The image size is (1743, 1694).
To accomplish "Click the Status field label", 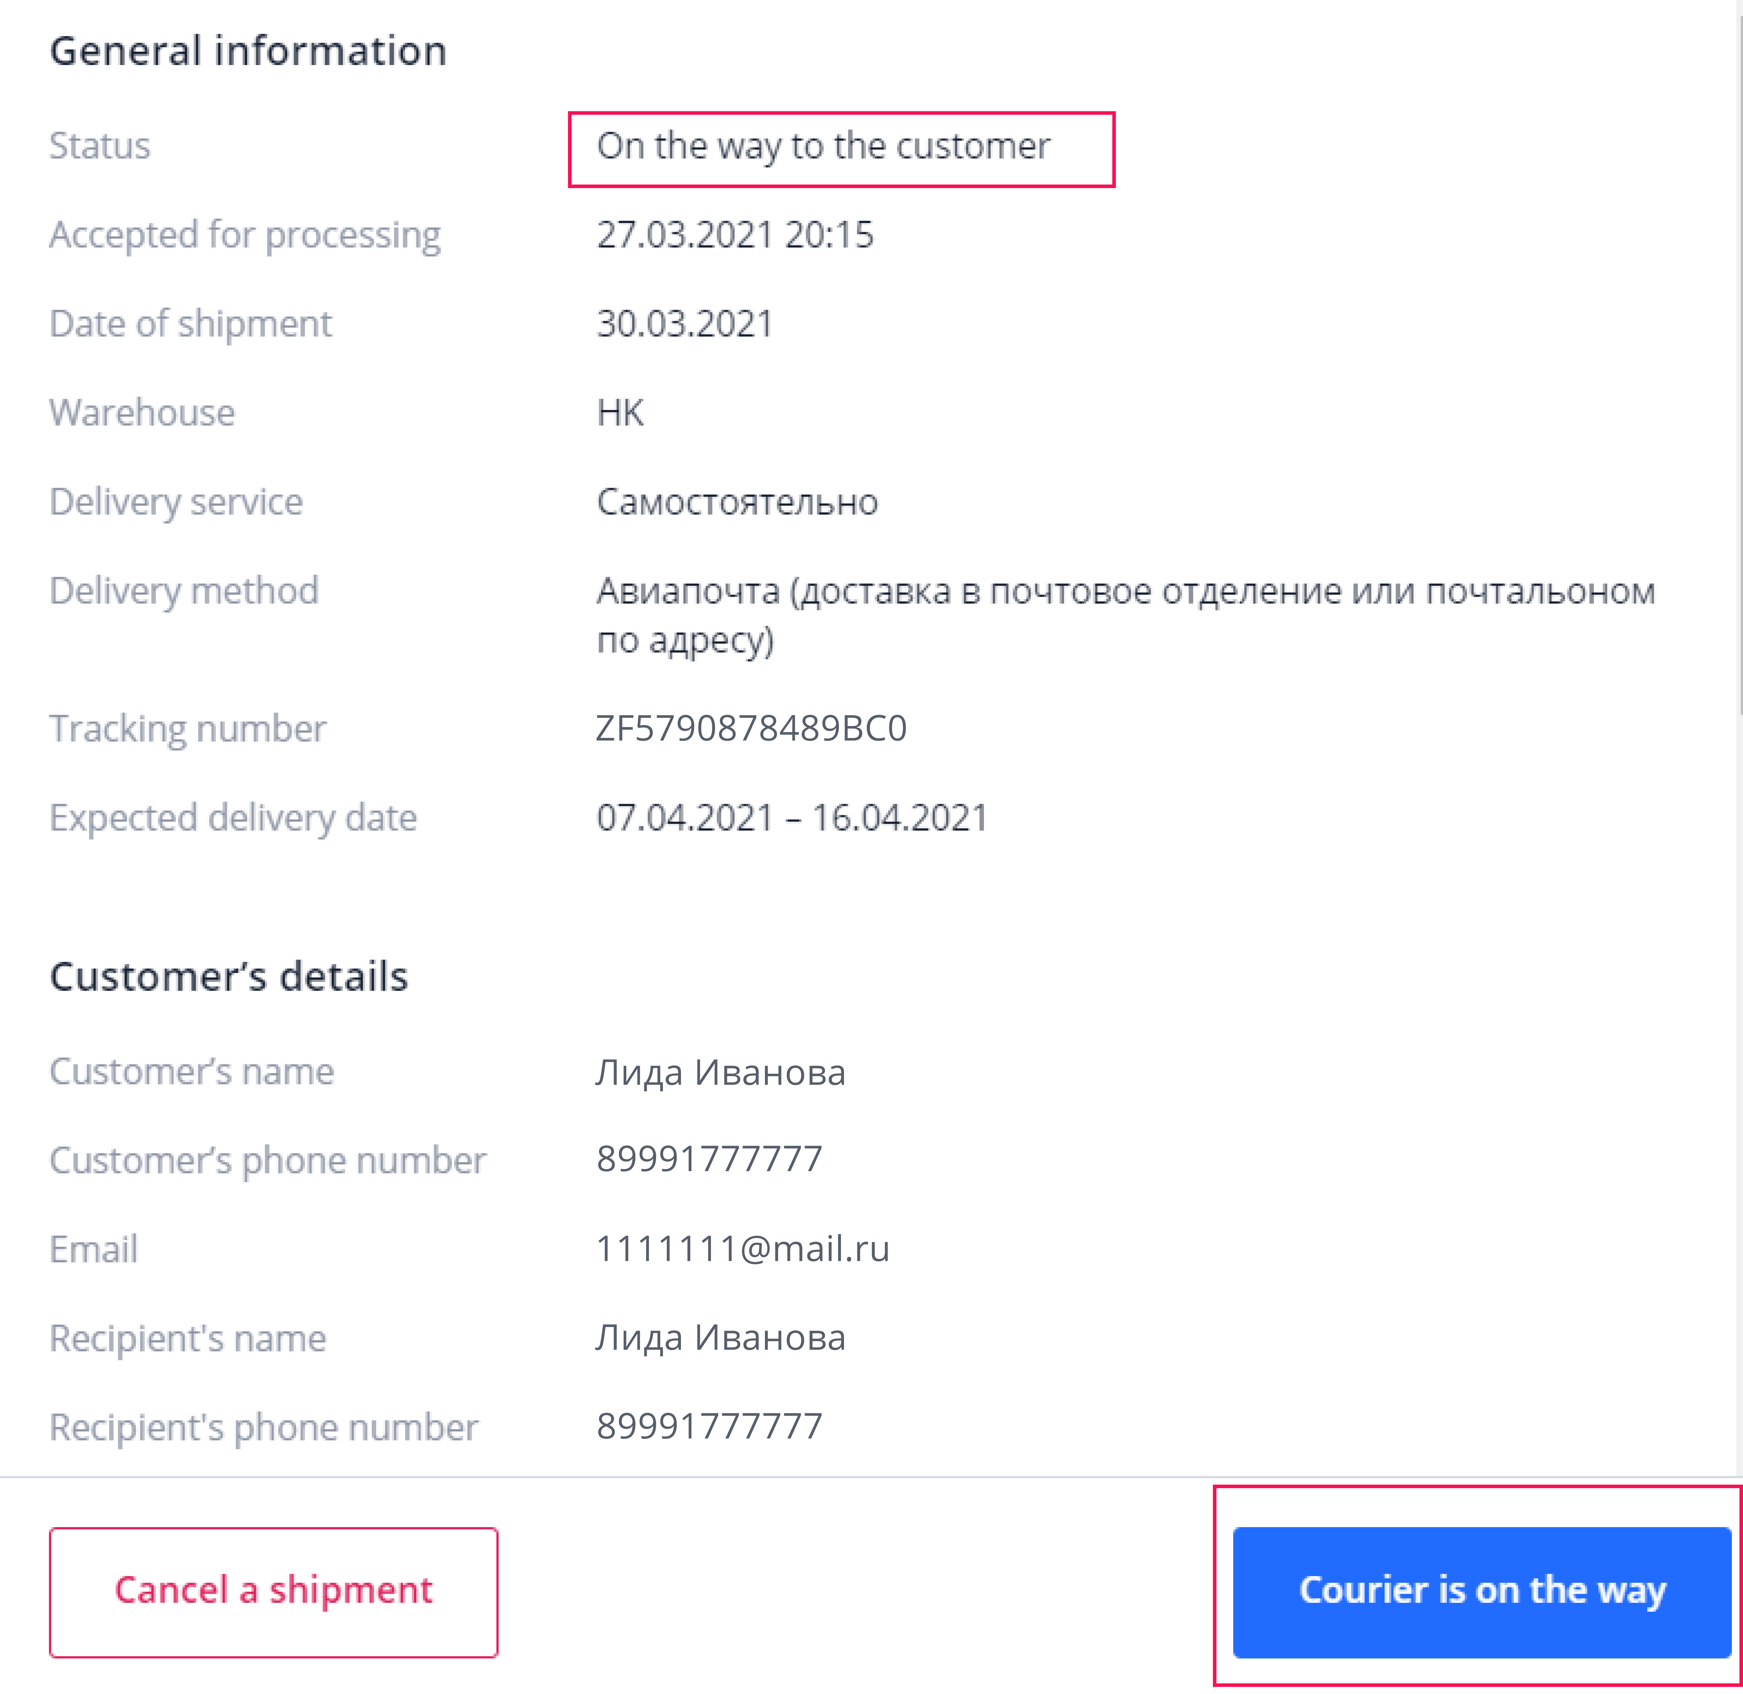I will [x=100, y=146].
